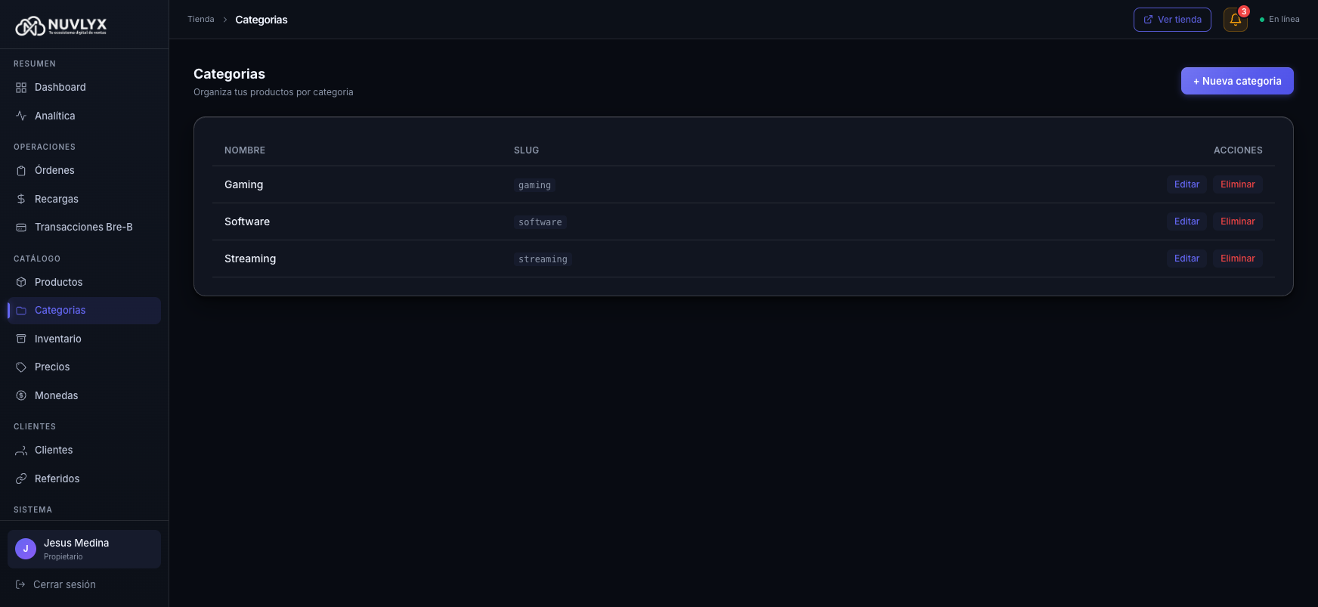Navigate to Clientes page
The width and height of the screenshot is (1318, 607).
[x=54, y=450]
